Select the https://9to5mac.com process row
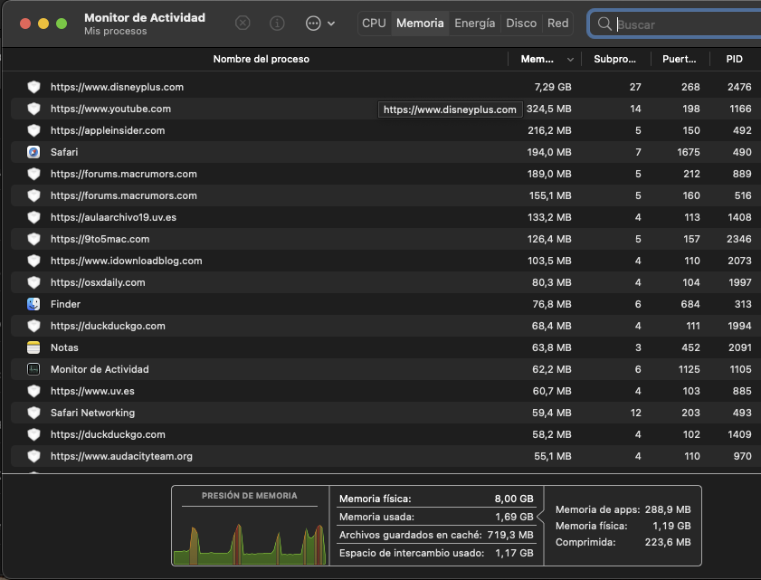Screen dimensions: 761x580 pyautogui.click(x=385, y=239)
